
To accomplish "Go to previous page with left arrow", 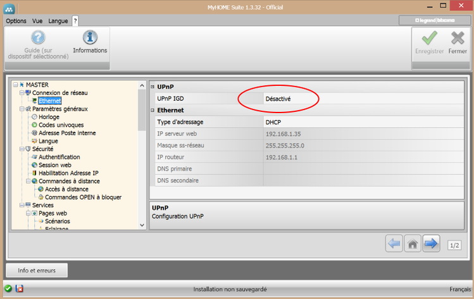I will tap(394, 243).
